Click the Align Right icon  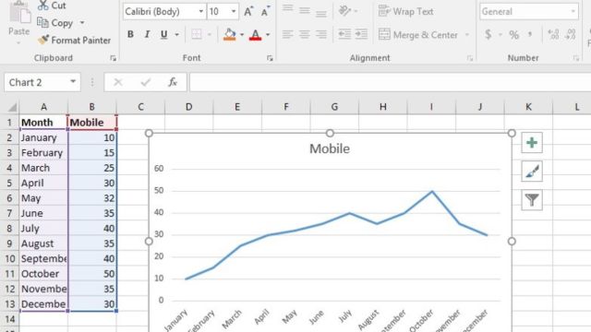[x=321, y=35]
